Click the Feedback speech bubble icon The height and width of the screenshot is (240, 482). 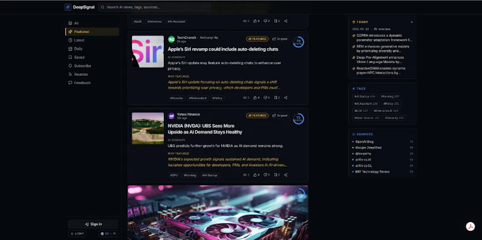click(70, 83)
